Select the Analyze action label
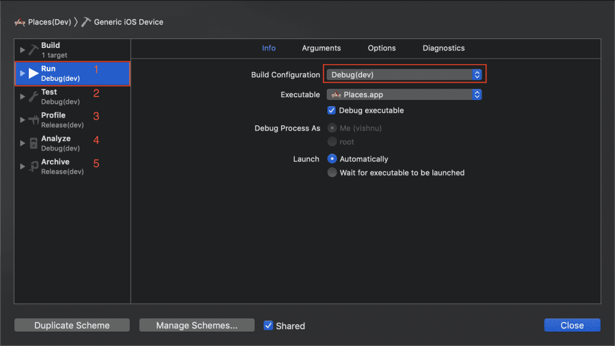 [x=56, y=139]
